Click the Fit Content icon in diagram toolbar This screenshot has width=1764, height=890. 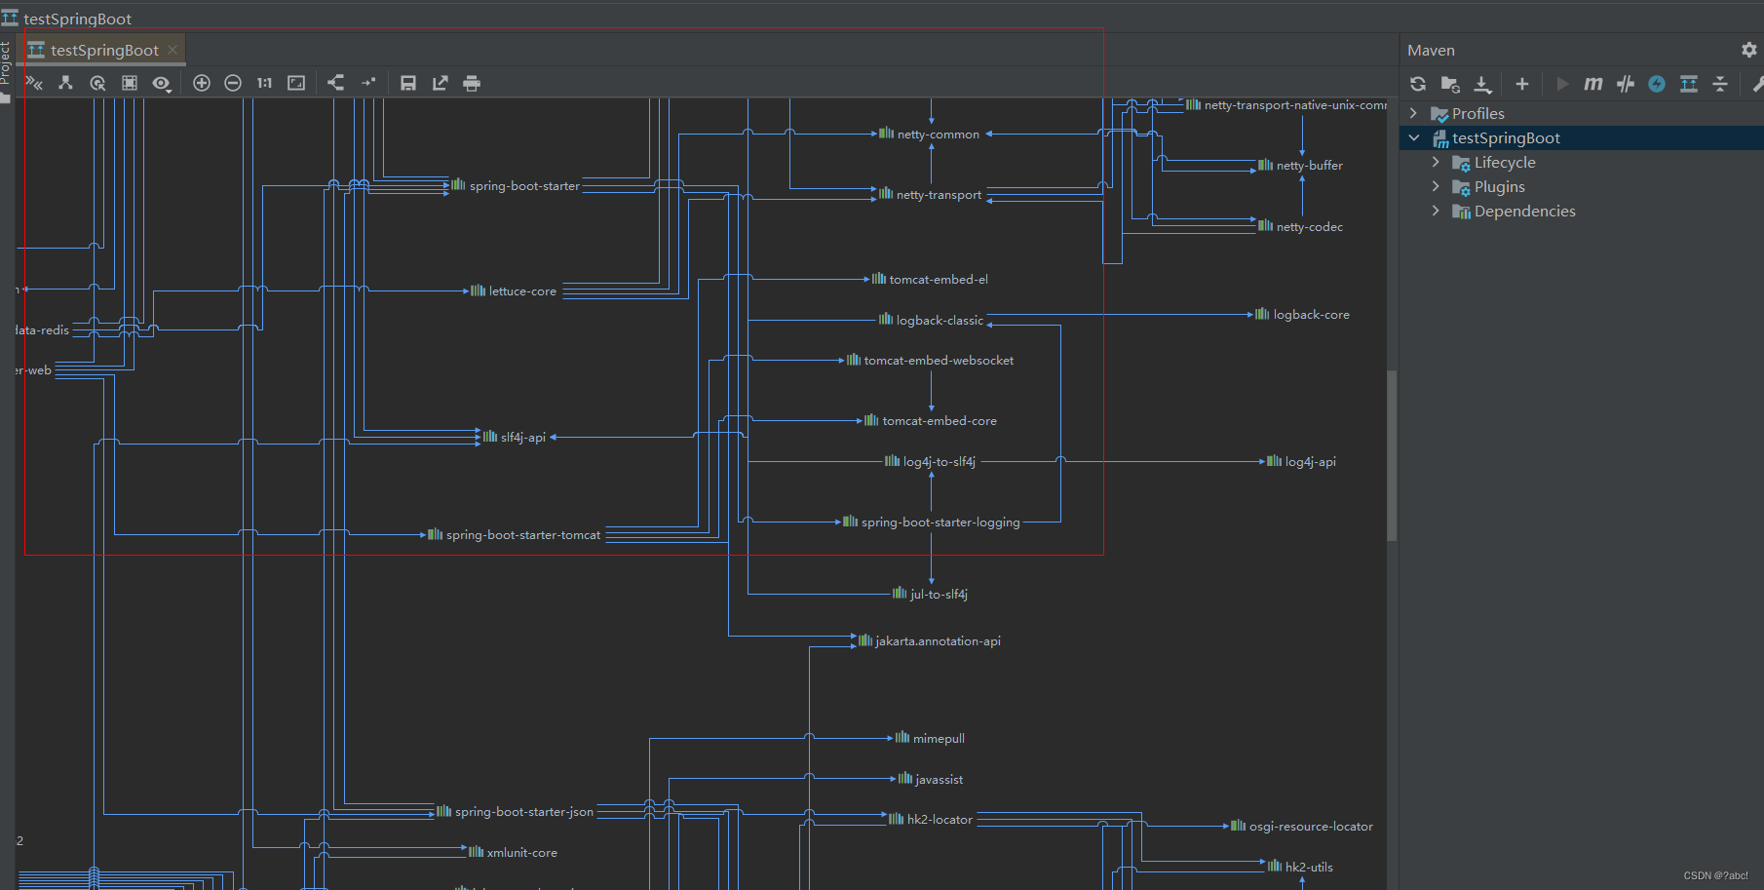coord(296,83)
